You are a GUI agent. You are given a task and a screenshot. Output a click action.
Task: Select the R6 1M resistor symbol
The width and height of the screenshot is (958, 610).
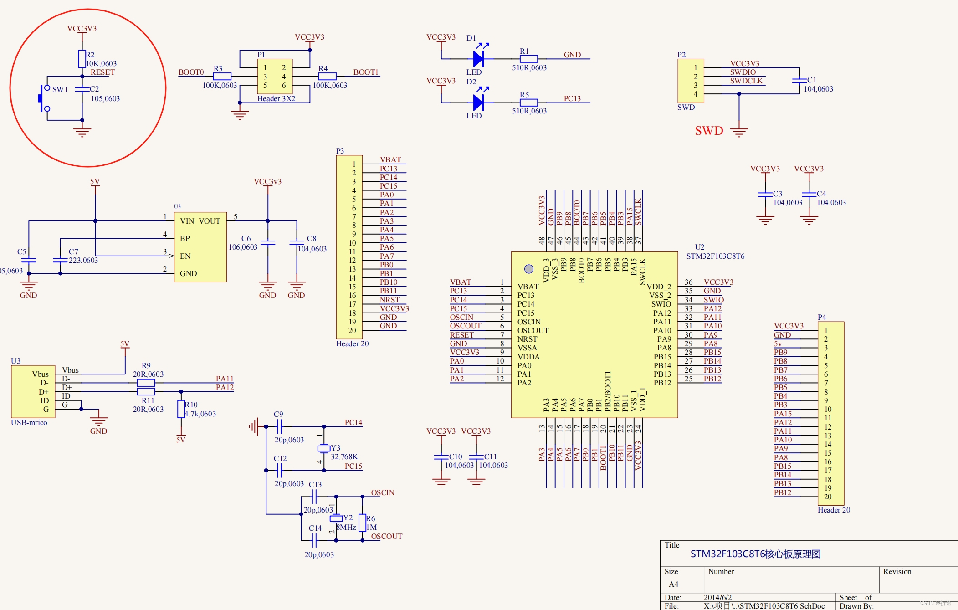coord(362,523)
